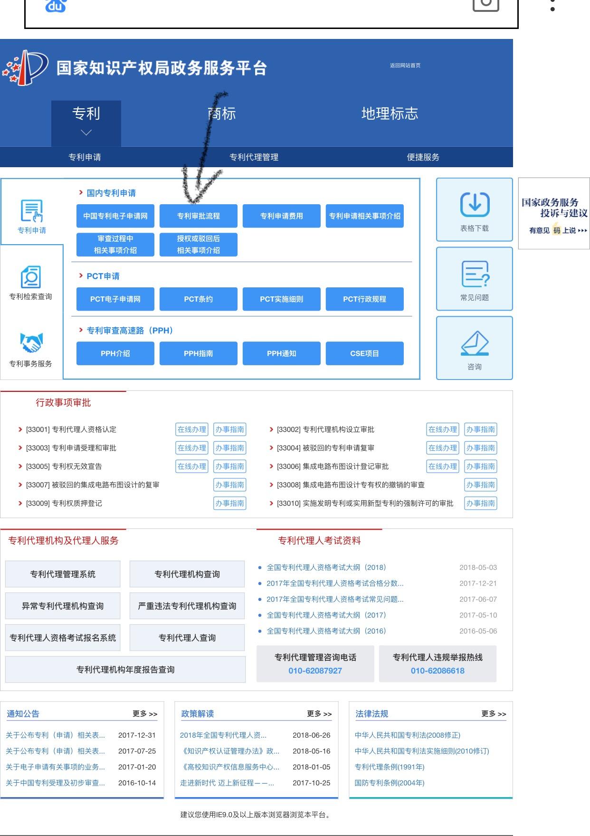
Task: Click the 专利申请 sidebar icon
Action: pos(32,211)
